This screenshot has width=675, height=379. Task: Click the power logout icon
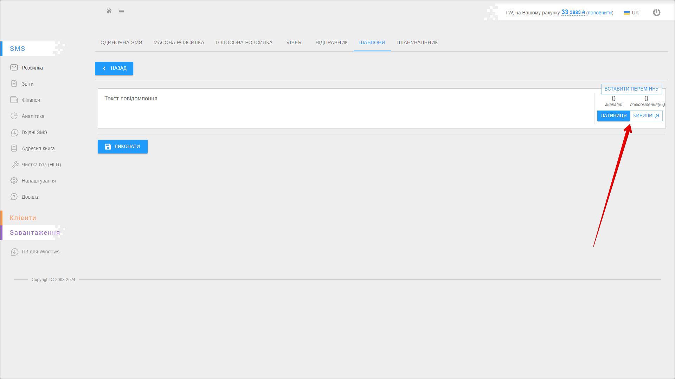[x=656, y=13]
